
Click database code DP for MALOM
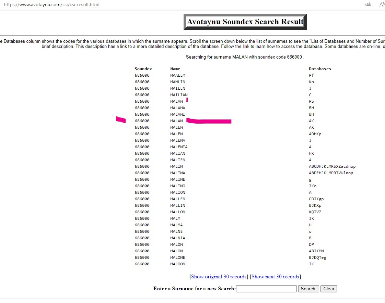pyautogui.click(x=311, y=244)
